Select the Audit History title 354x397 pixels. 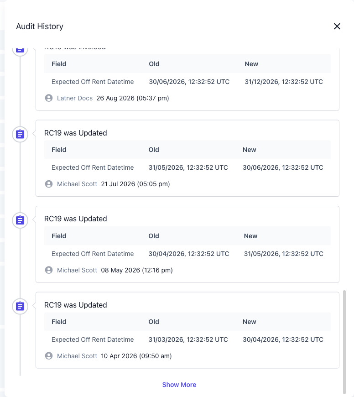40,26
